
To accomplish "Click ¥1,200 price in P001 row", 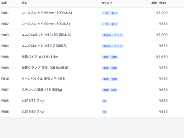I will 162,13.
